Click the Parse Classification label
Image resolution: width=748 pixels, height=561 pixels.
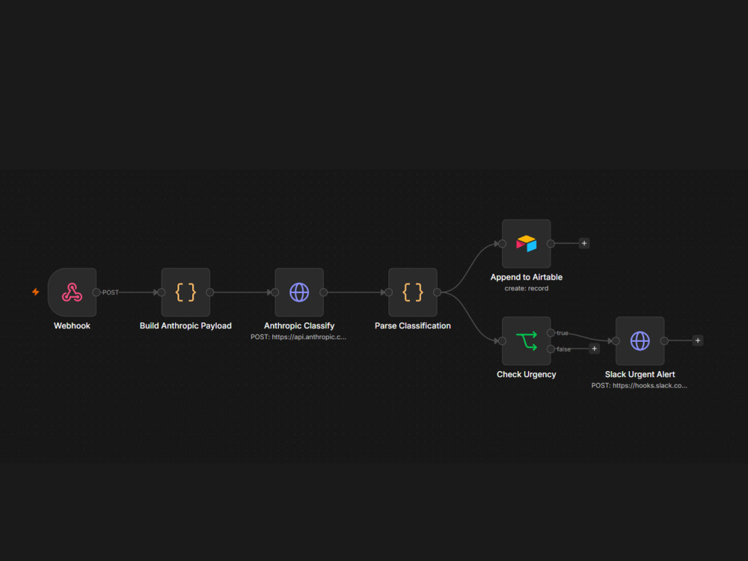click(413, 326)
